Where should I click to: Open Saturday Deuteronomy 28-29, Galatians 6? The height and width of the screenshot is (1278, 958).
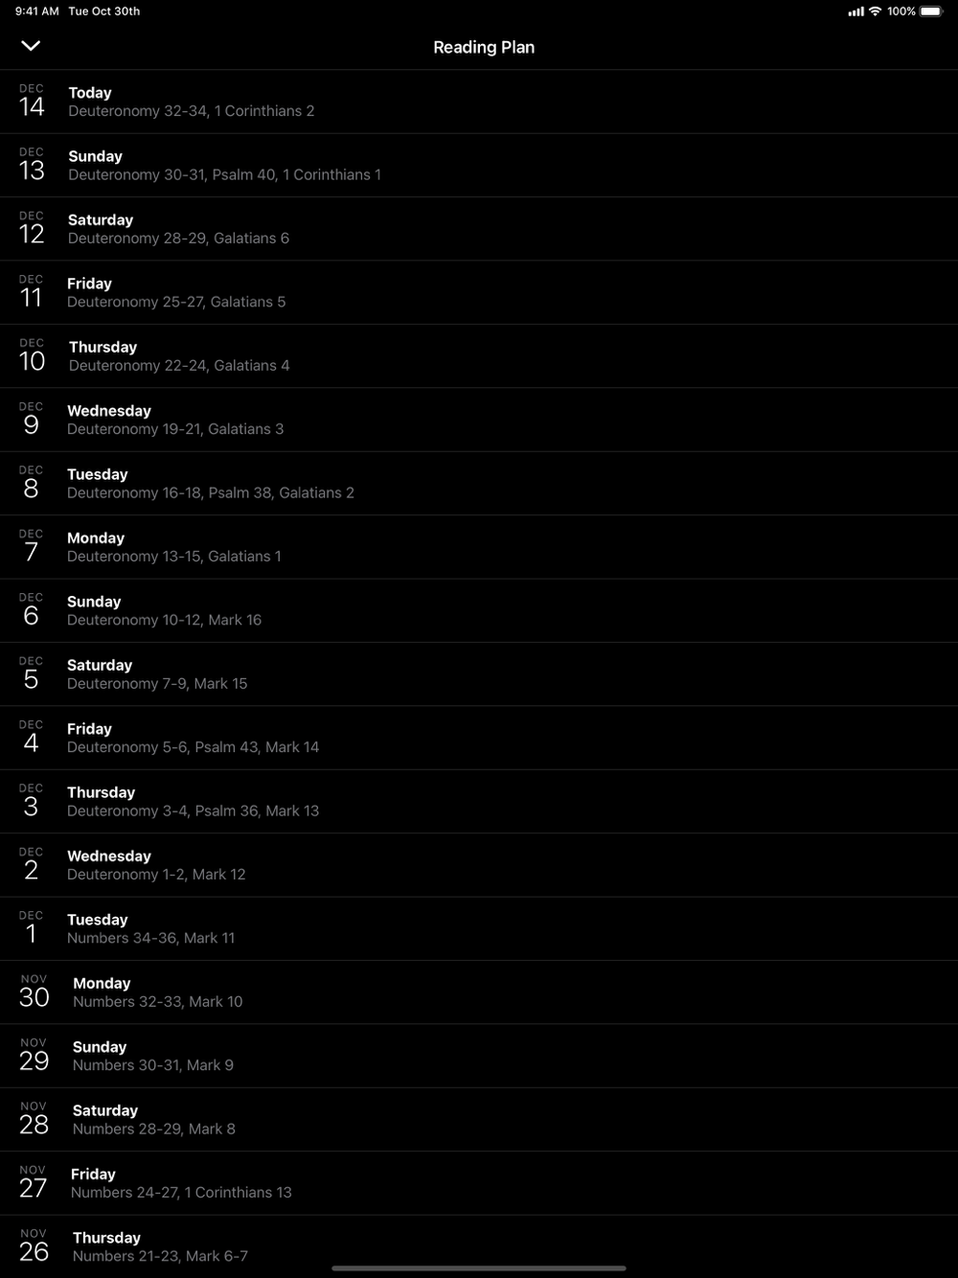coord(479,229)
